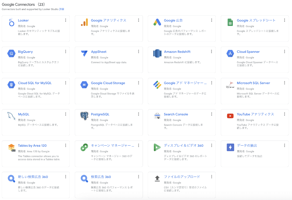Select the Google Cloud Storage icon
This screenshot has height=200, width=292.
[84, 85]
